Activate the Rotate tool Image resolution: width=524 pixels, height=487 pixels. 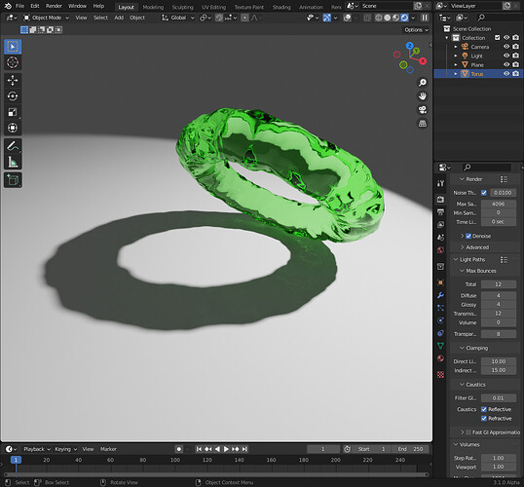tap(13, 96)
